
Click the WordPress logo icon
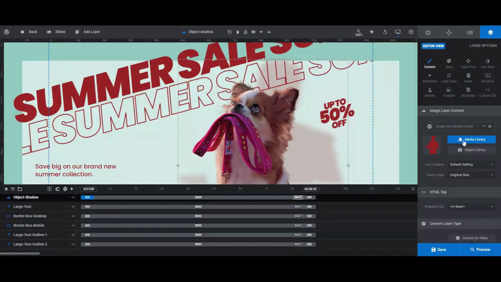click(7, 32)
